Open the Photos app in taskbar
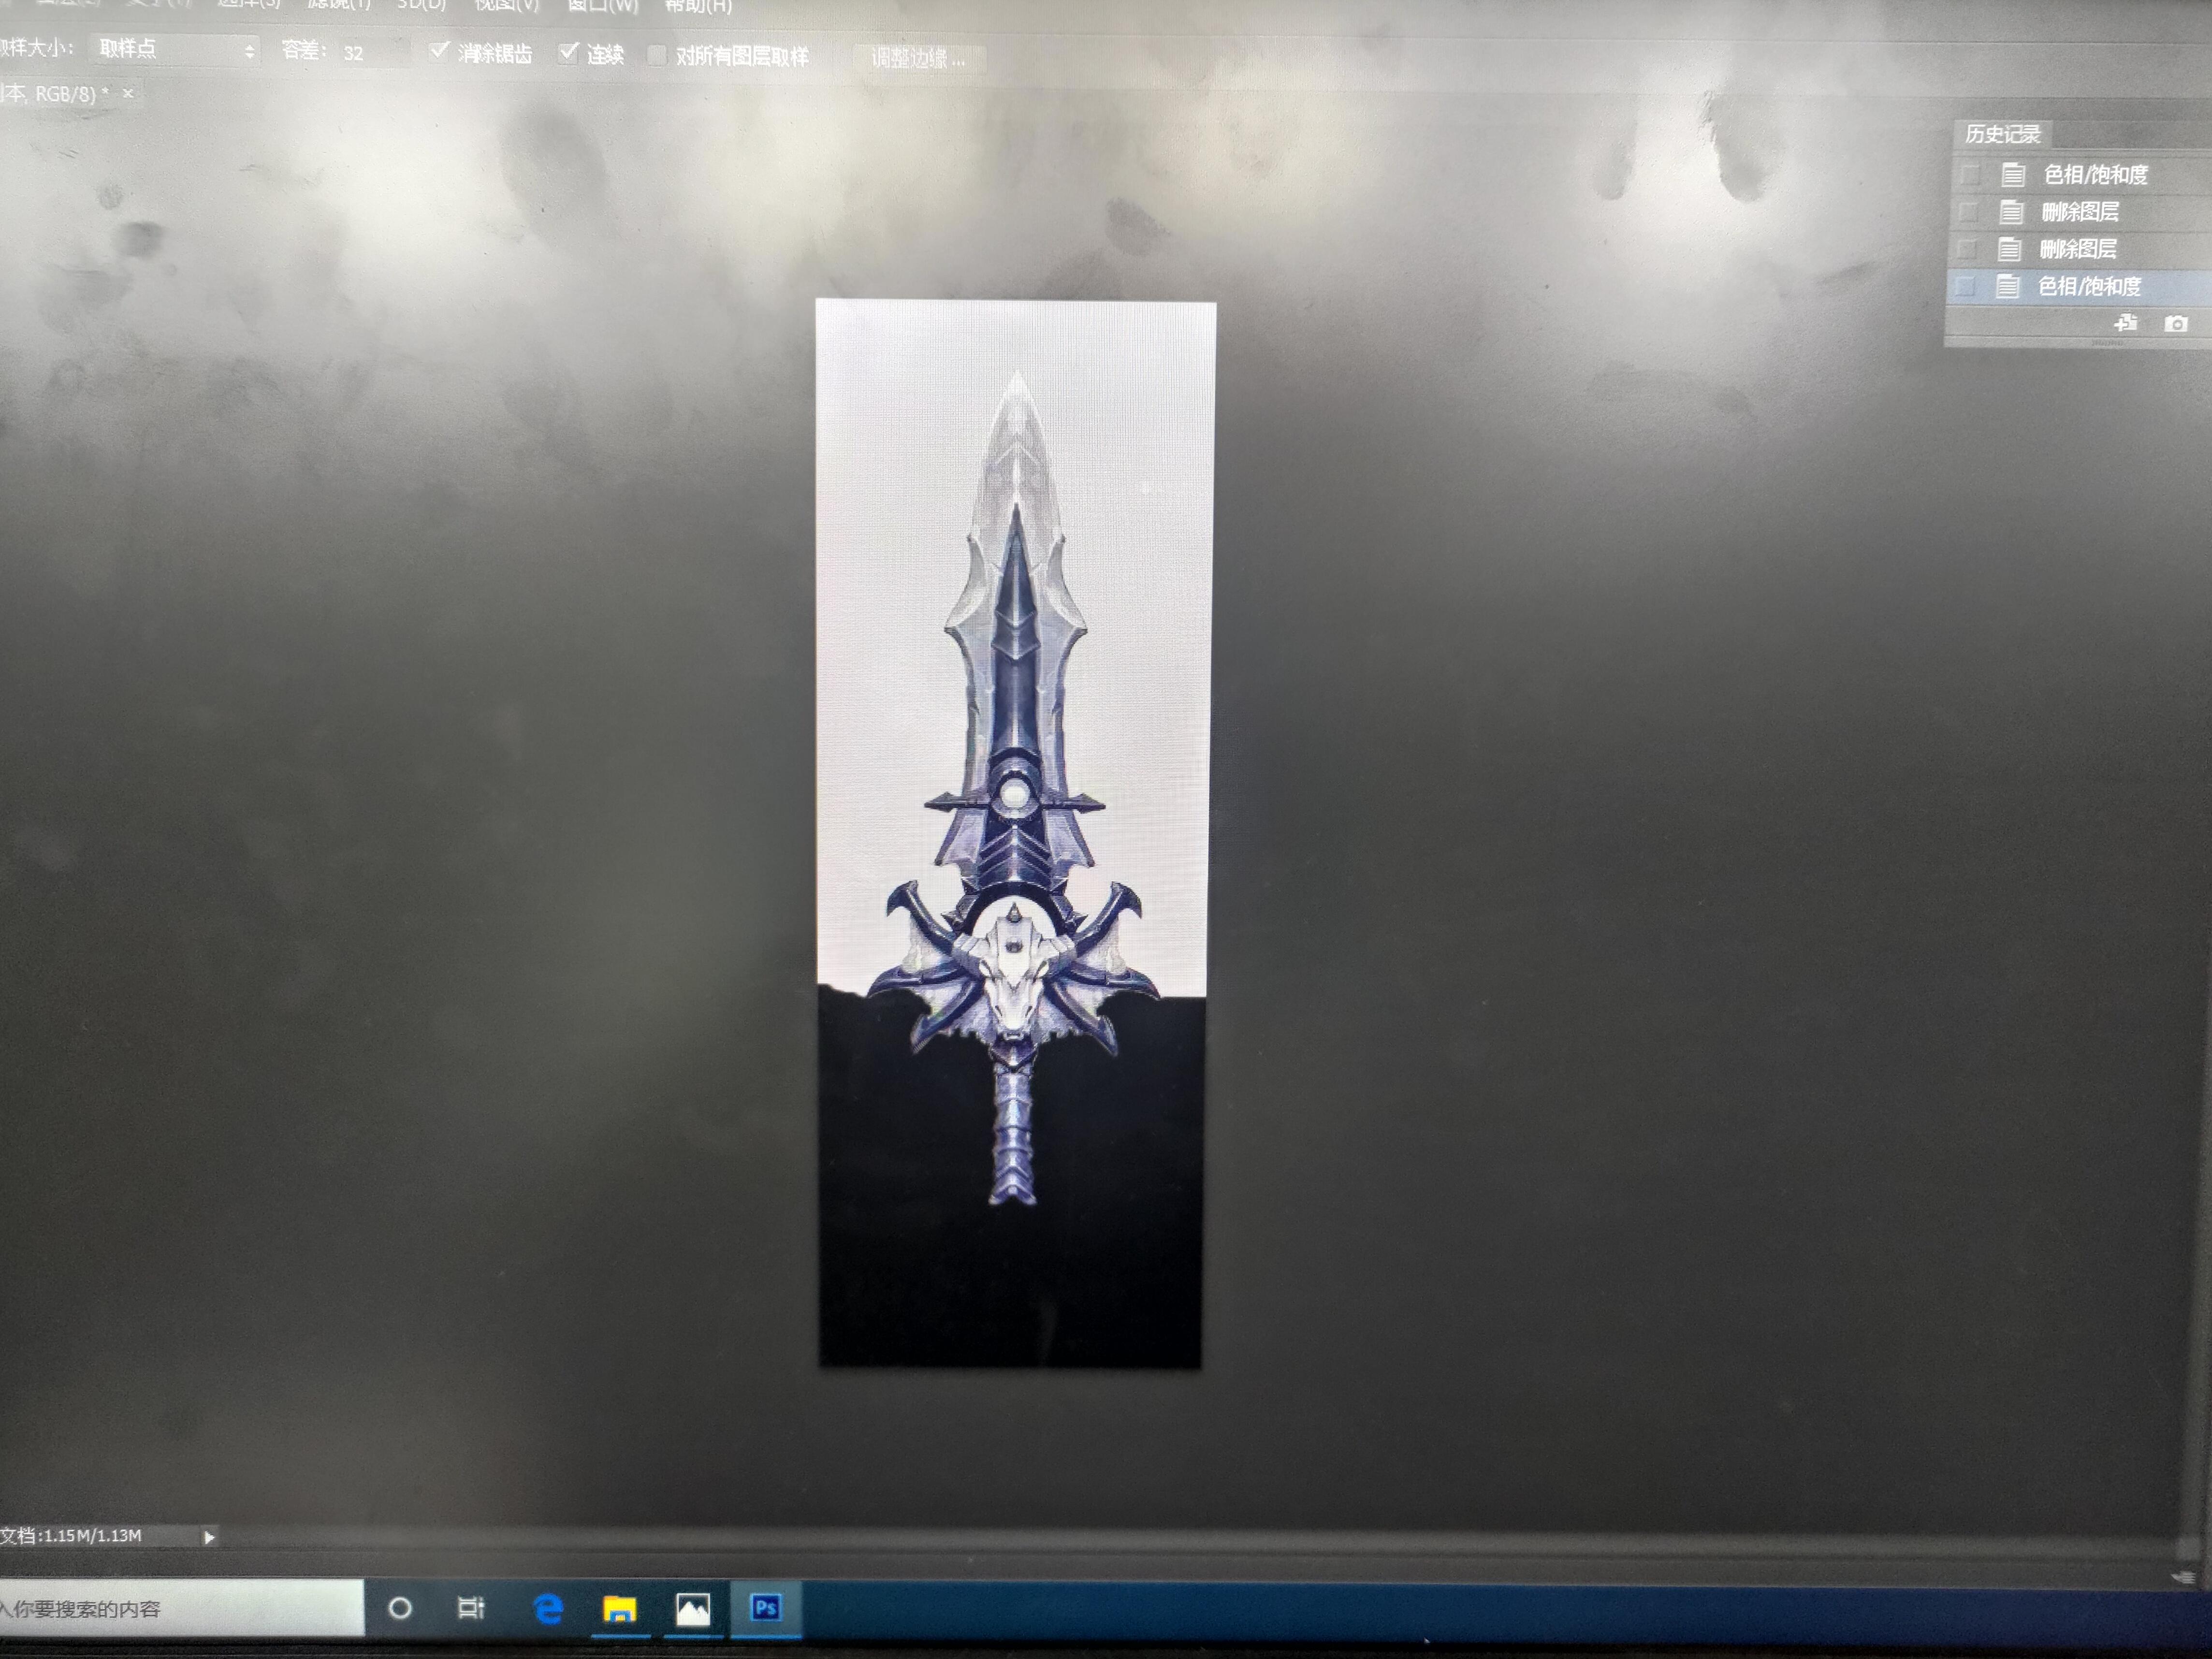 [x=692, y=1609]
